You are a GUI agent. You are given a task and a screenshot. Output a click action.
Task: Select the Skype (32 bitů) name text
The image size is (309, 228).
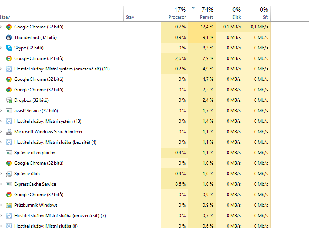coord(29,48)
